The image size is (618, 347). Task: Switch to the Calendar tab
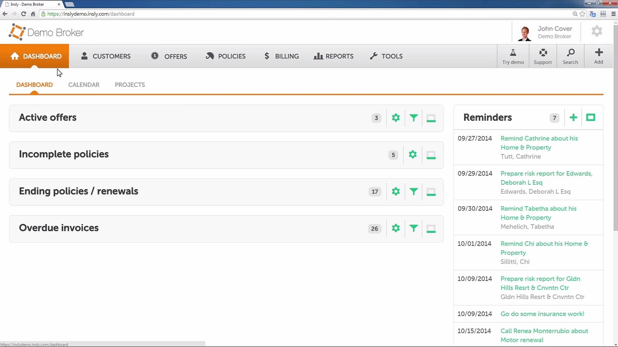pyautogui.click(x=84, y=85)
